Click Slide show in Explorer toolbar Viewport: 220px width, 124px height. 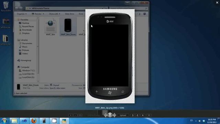click(x=69, y=14)
